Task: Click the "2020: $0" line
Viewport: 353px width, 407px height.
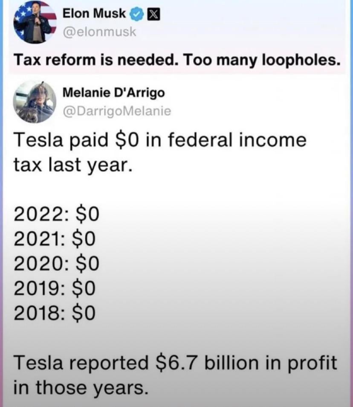Action: pyautogui.click(x=56, y=264)
